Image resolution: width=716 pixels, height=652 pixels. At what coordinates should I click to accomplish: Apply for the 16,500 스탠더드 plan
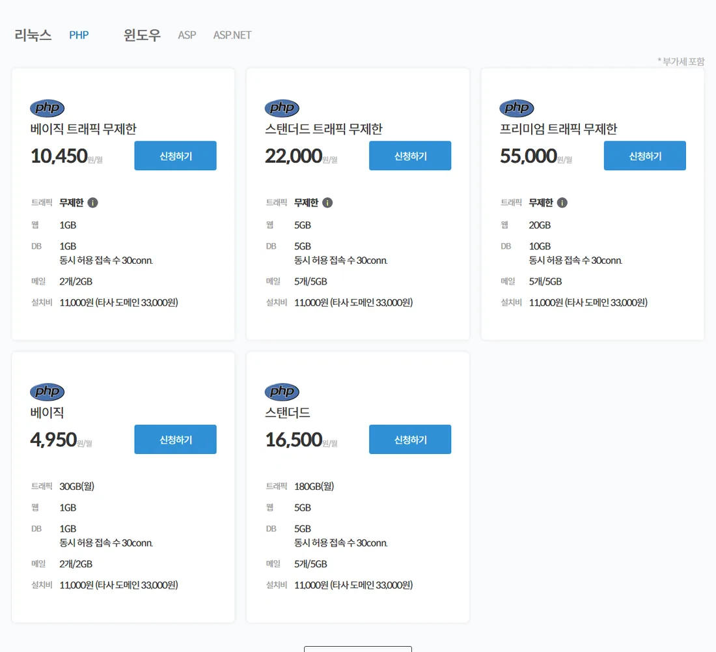pos(410,440)
